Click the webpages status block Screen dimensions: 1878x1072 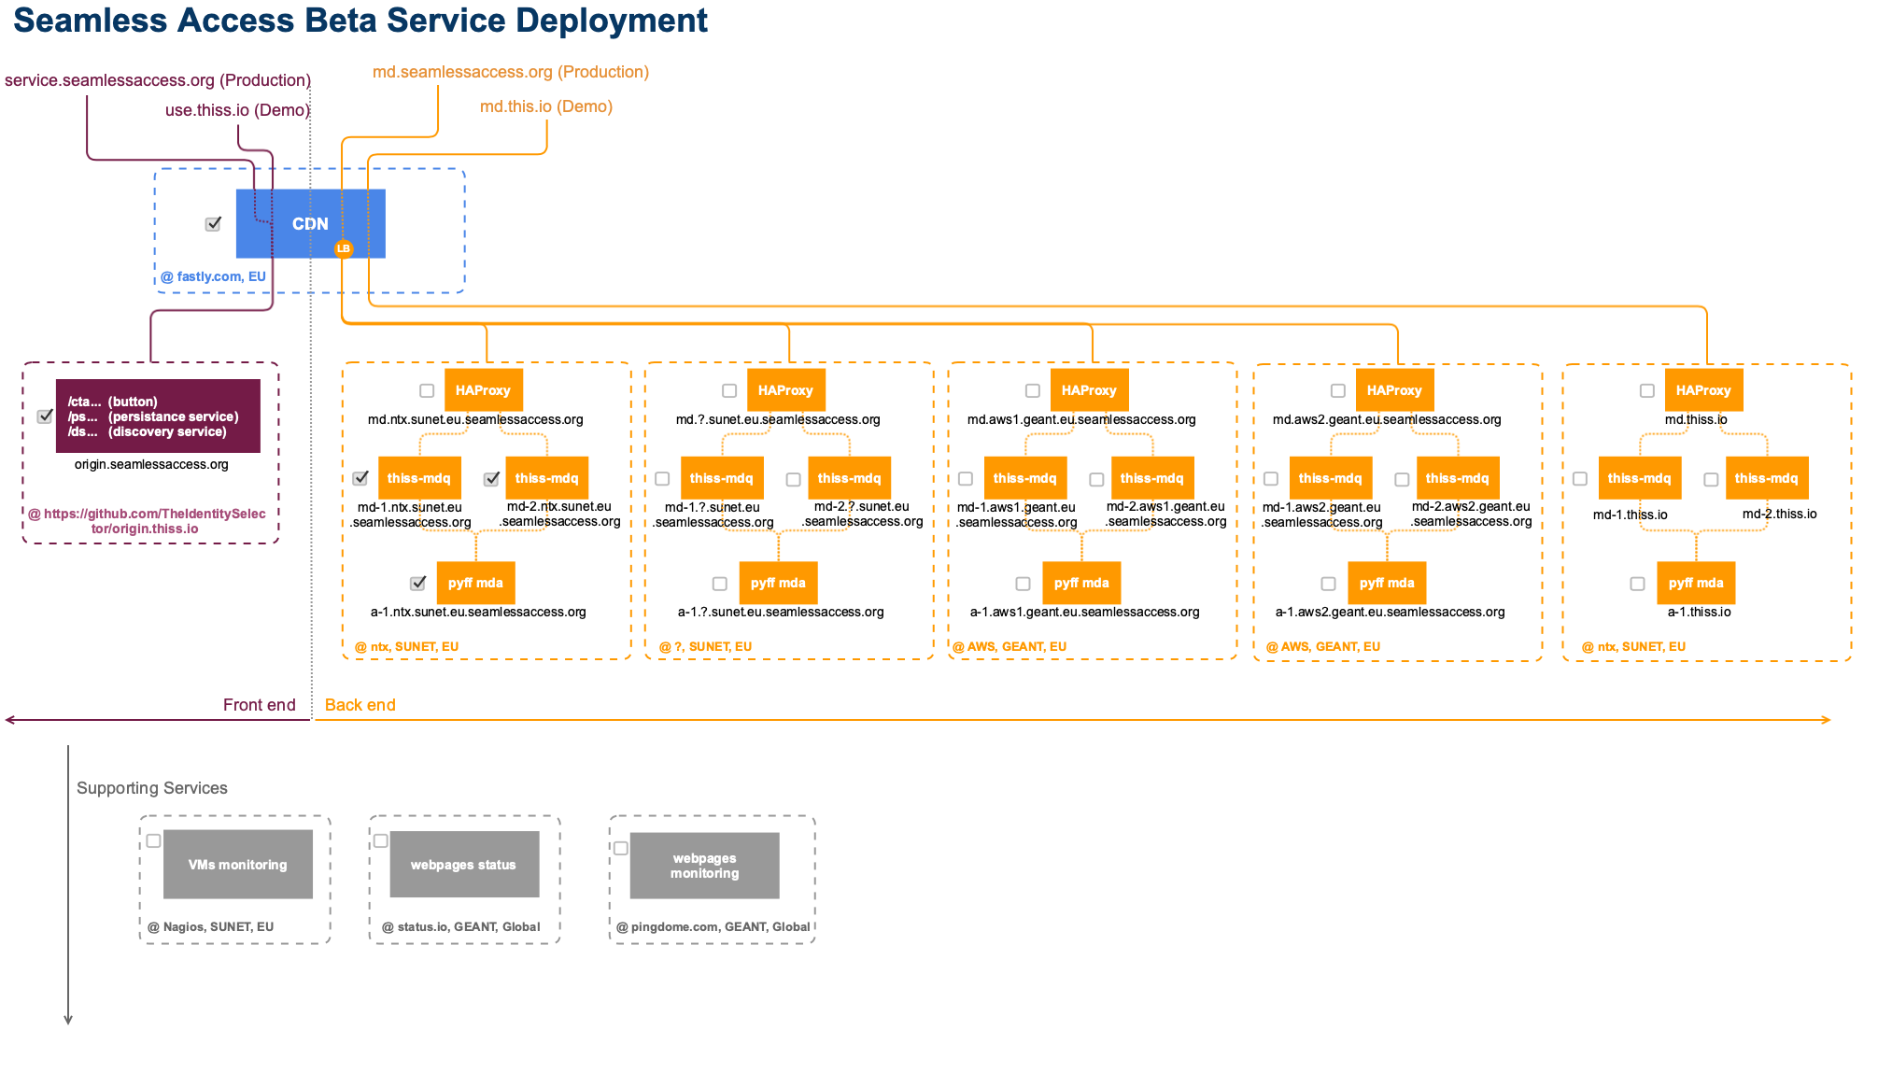[x=464, y=865]
